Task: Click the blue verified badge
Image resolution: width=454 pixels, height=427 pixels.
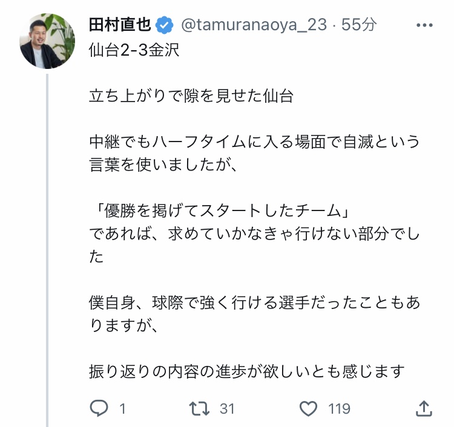Action: (x=165, y=25)
